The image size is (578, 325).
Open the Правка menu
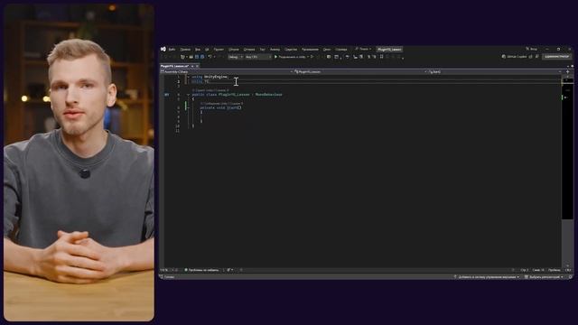(185, 49)
